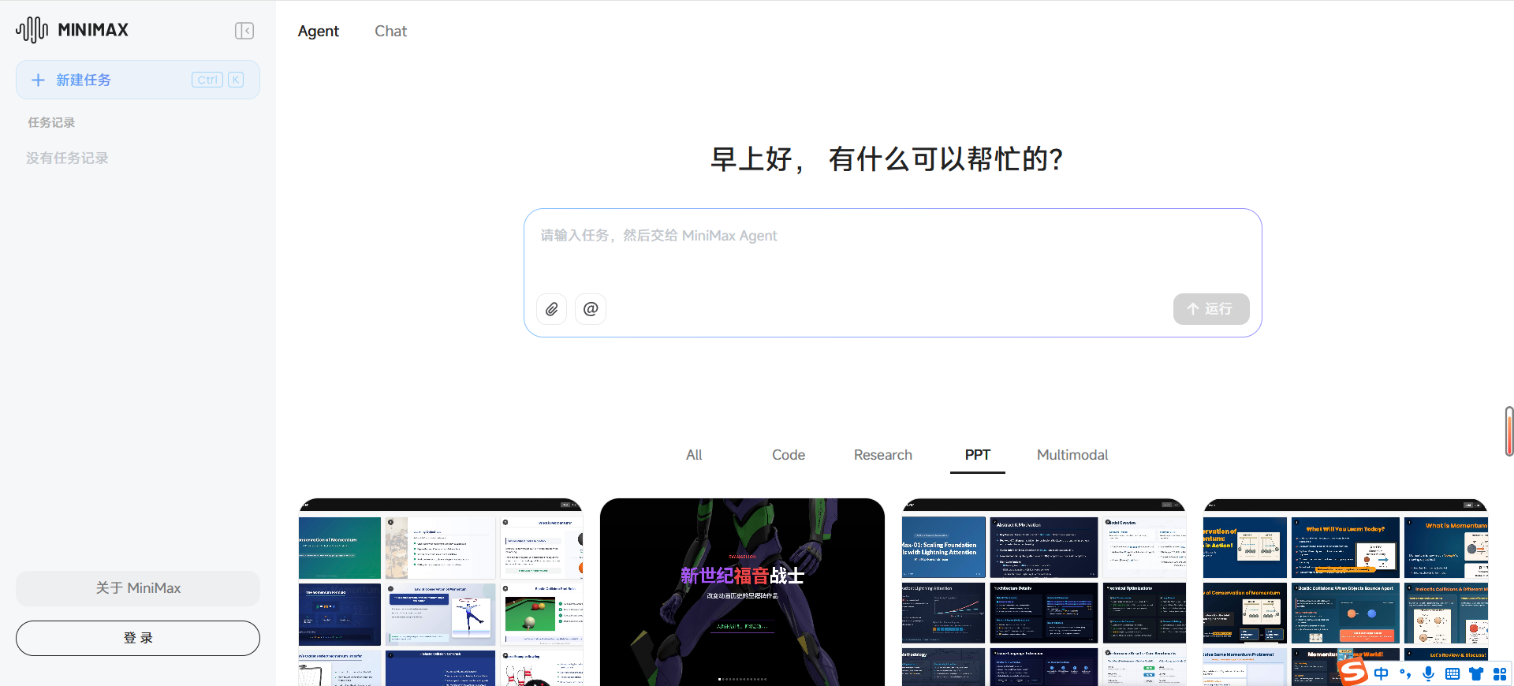Click the 登录 login button
This screenshot has width=1514, height=686.
pyautogui.click(x=138, y=638)
